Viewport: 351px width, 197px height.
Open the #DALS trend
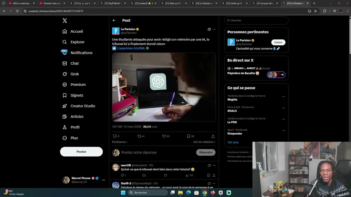click(x=232, y=111)
